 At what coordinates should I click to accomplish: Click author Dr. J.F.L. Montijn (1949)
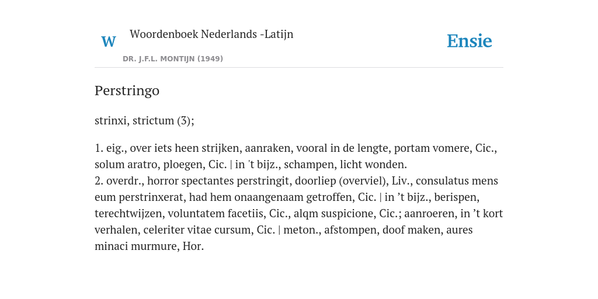(x=173, y=59)
